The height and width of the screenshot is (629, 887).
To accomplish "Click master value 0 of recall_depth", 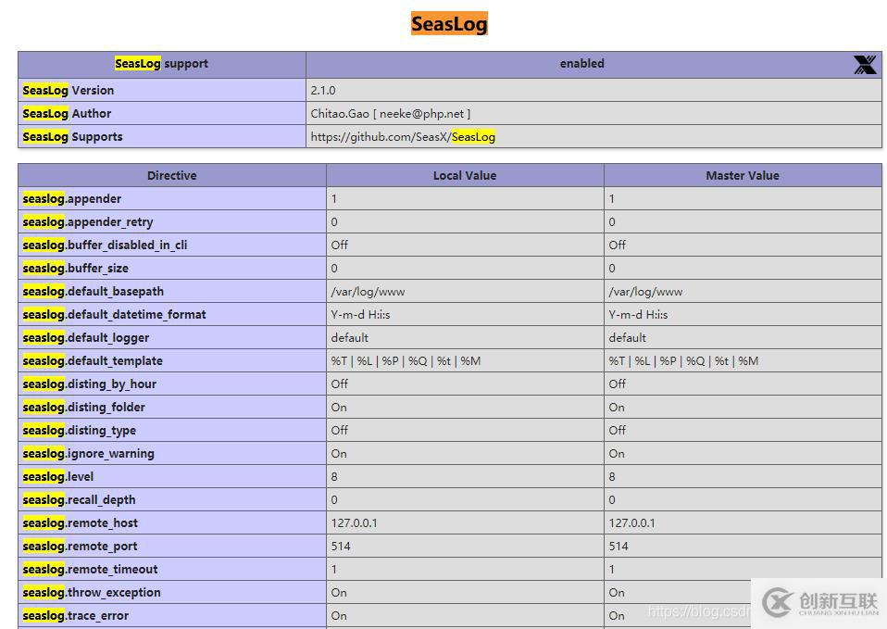I will 612,500.
